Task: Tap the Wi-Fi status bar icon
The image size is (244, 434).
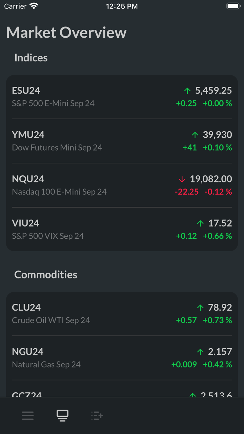Action: (x=34, y=6)
